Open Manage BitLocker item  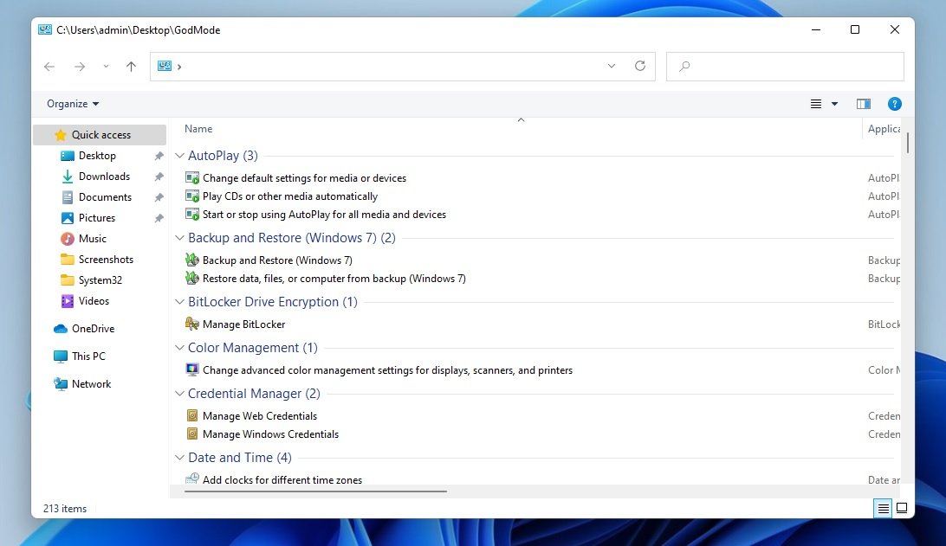[x=243, y=324]
